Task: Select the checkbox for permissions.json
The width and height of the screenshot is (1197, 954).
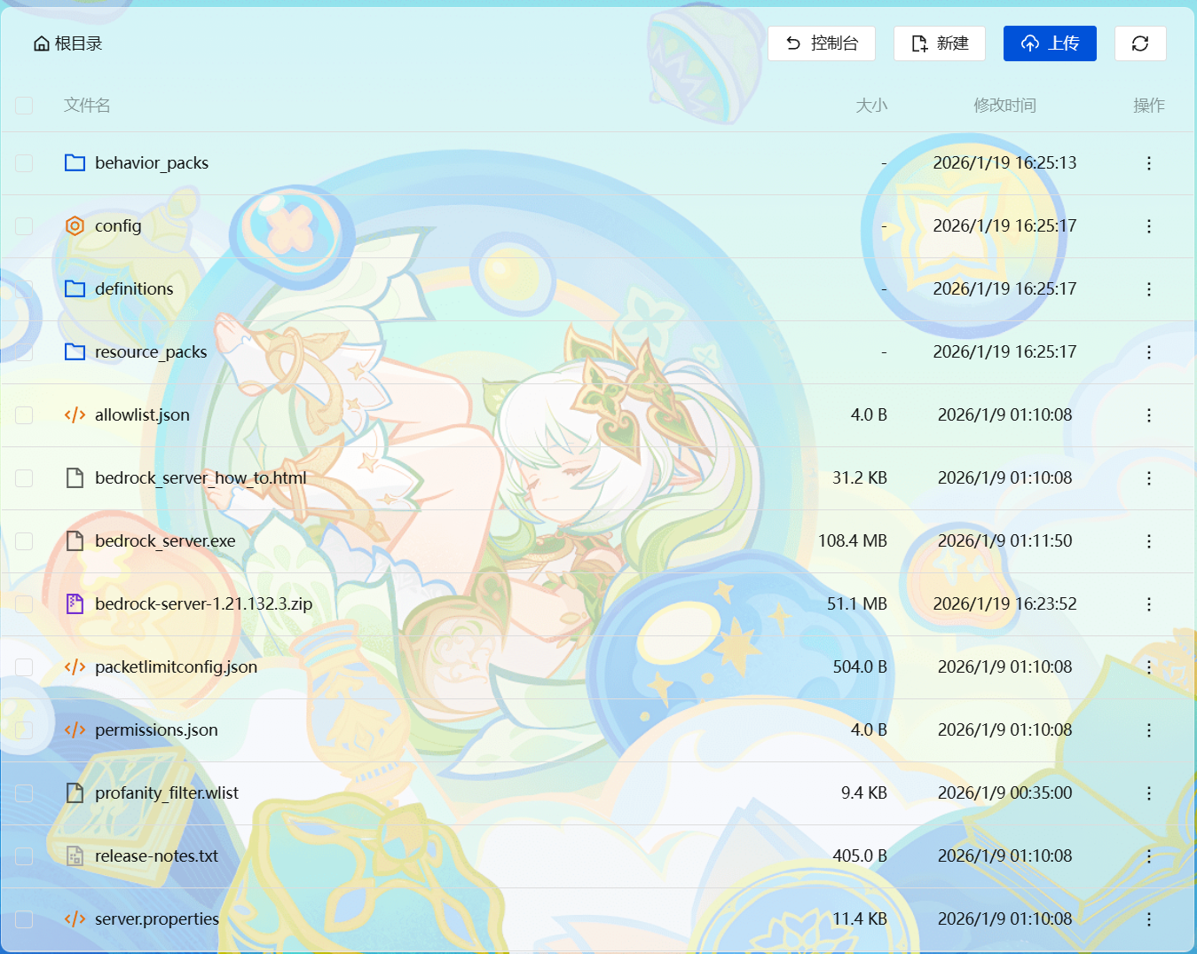Action: 24,730
